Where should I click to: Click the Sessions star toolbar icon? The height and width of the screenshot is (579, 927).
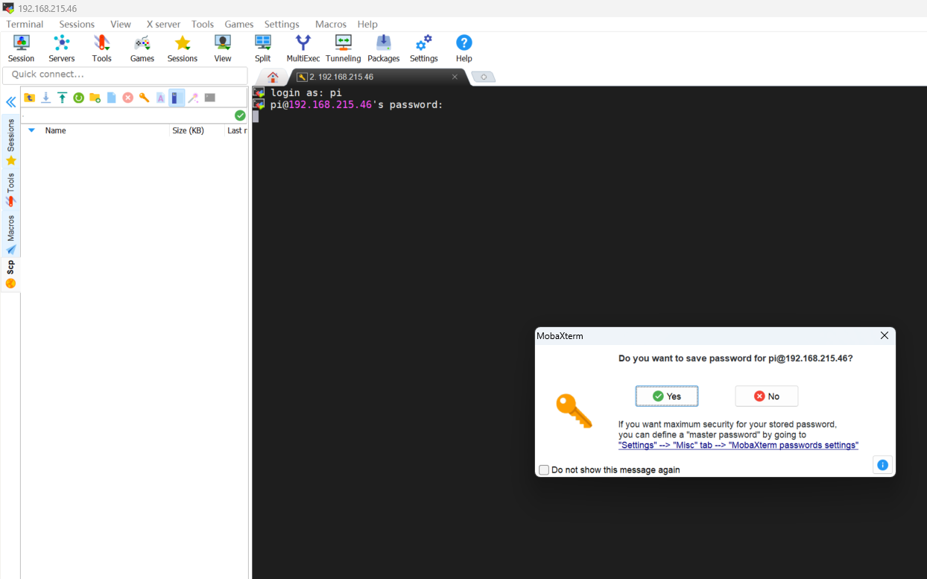[183, 48]
